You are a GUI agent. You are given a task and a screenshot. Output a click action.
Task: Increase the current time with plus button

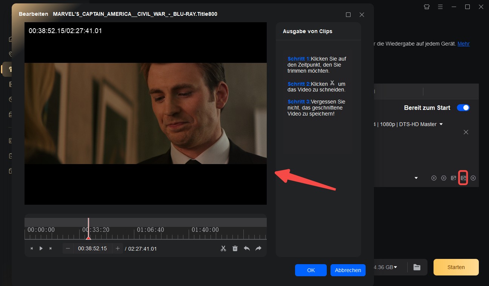[x=118, y=248]
